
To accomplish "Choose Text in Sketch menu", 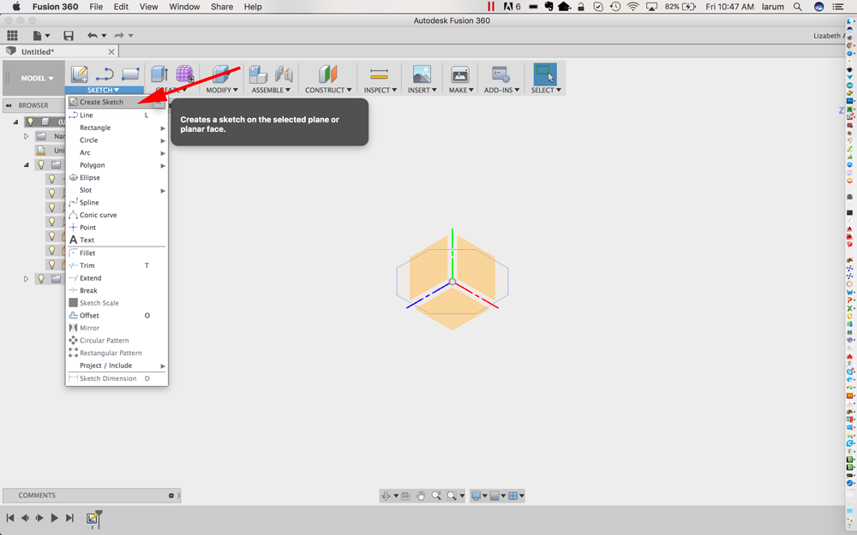I will (117, 241).
